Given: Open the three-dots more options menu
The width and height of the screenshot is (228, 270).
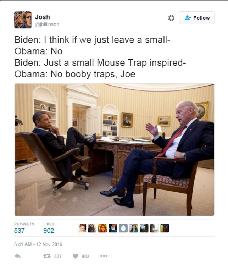Looking at the screenshot, I should (104, 256).
